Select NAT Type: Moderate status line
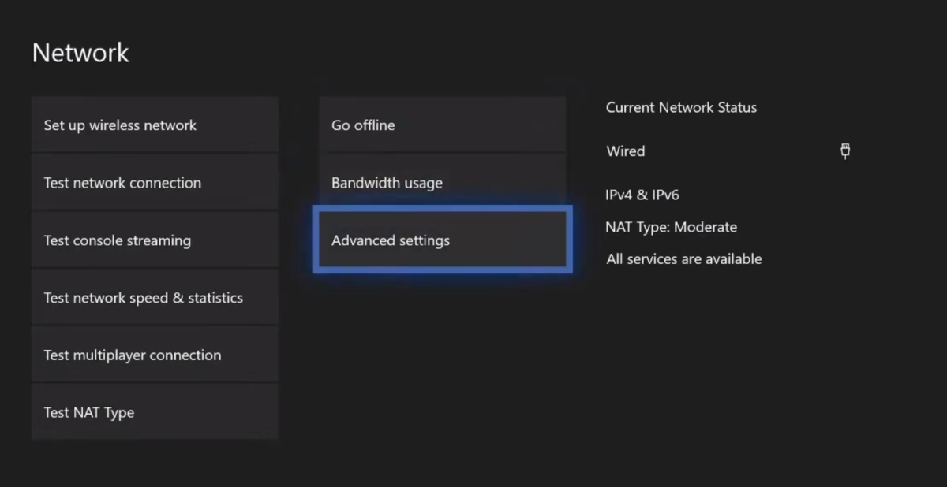Image resolution: width=947 pixels, height=487 pixels. pos(672,227)
